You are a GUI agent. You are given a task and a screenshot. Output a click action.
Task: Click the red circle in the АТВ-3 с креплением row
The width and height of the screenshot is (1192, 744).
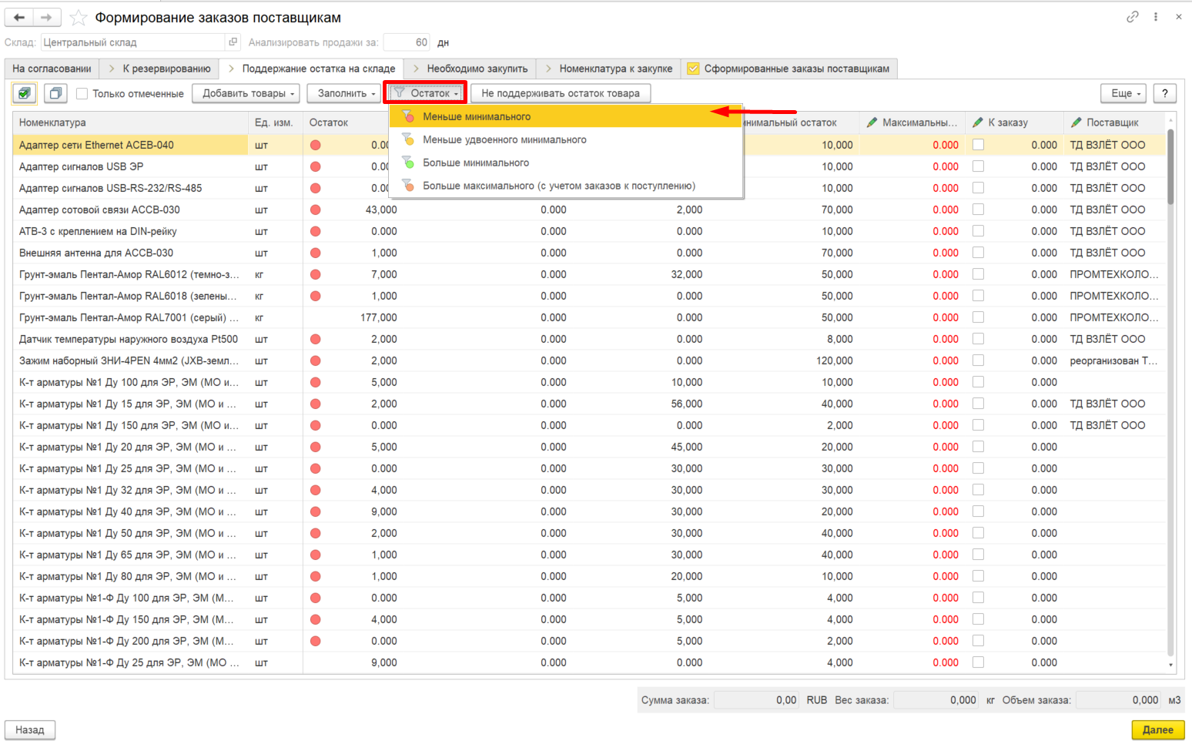(x=315, y=231)
